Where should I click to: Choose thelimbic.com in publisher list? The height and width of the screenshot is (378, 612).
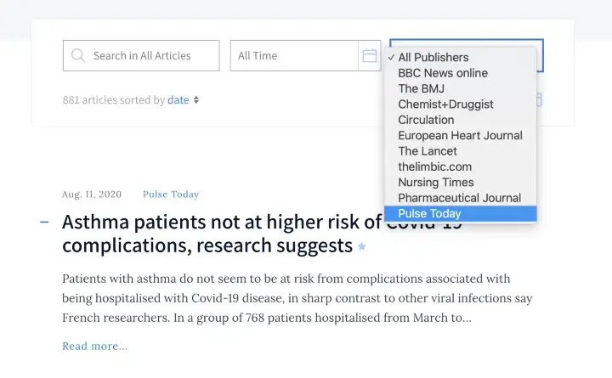(461, 166)
